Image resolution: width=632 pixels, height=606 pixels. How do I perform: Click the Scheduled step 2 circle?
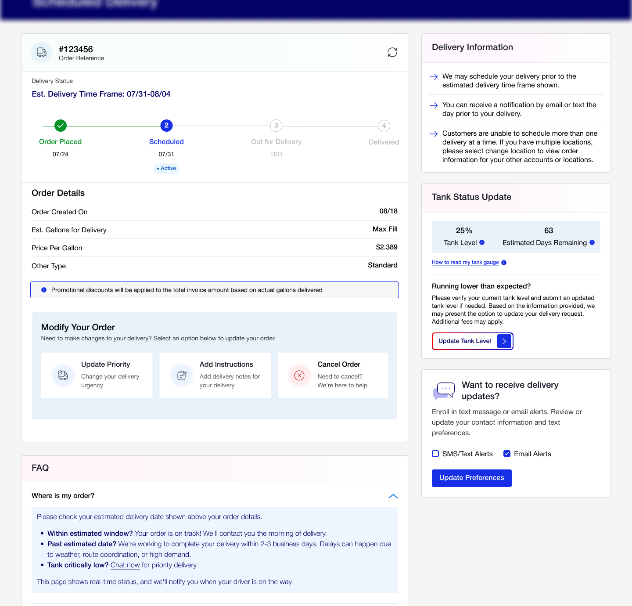[166, 126]
